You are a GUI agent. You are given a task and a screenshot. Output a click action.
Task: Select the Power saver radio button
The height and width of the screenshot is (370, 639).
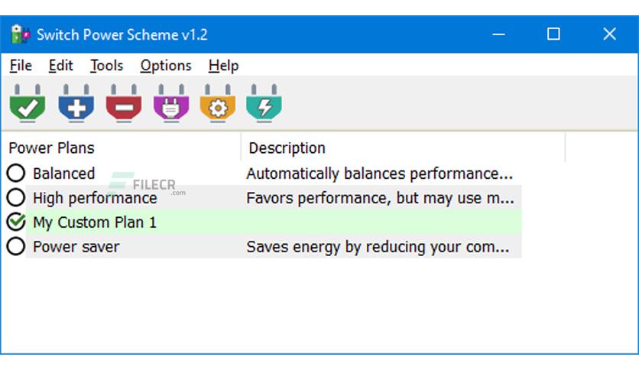point(16,246)
